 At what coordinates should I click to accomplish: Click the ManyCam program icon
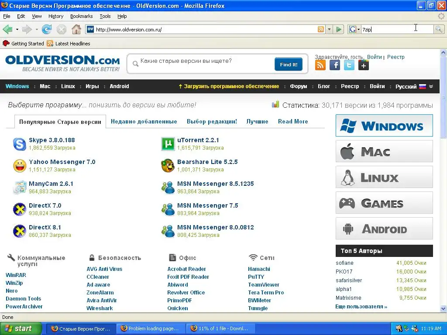click(x=20, y=188)
